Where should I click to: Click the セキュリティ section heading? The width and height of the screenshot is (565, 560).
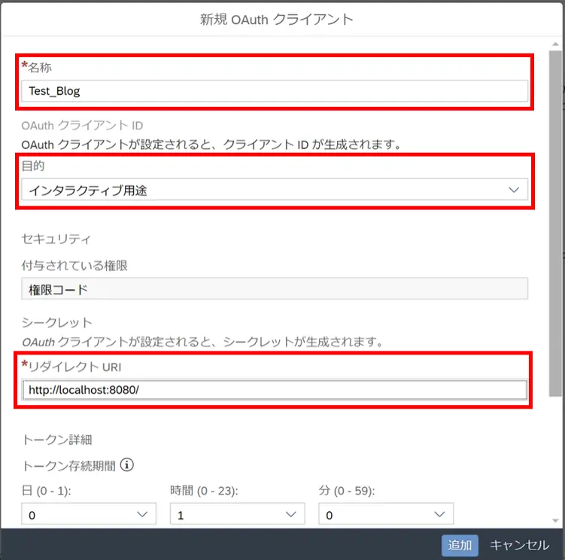[56, 239]
